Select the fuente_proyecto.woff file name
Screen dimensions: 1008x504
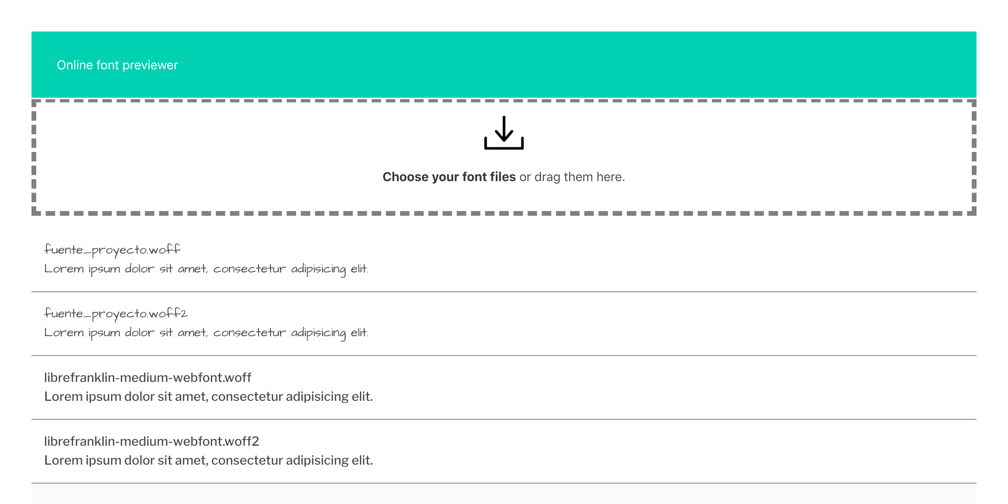(x=112, y=249)
